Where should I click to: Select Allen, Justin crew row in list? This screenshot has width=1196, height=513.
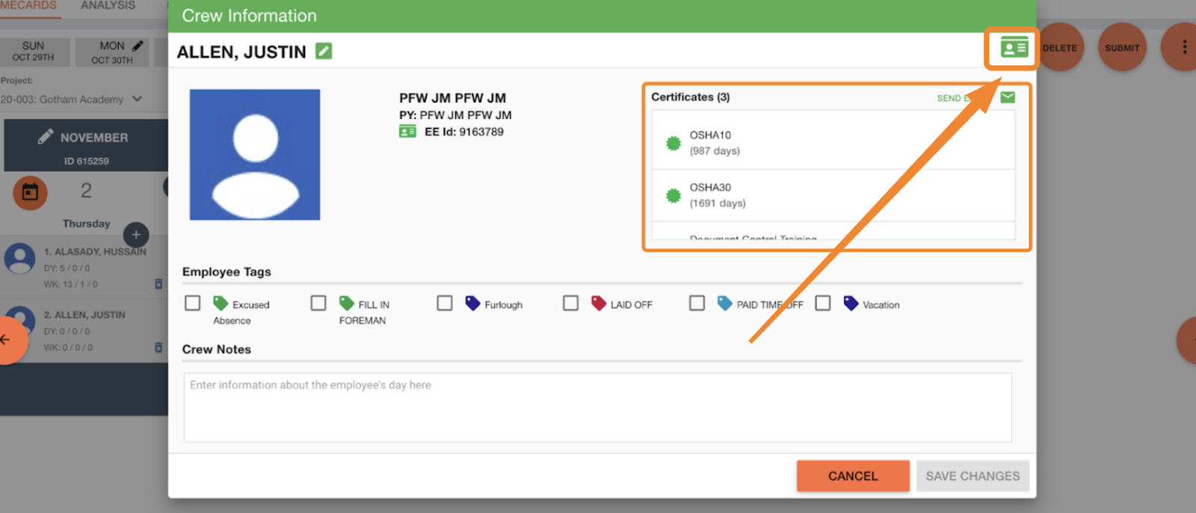point(84,331)
